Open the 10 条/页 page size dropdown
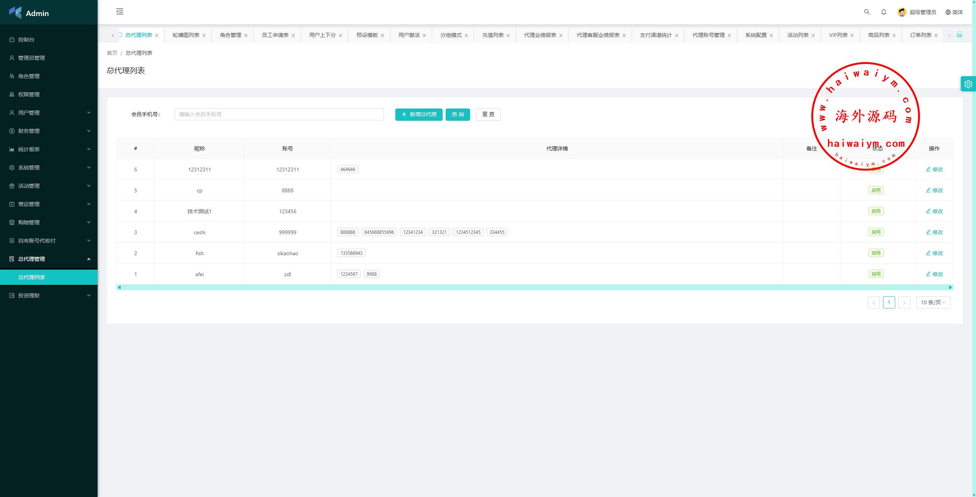The image size is (976, 497). pos(933,302)
